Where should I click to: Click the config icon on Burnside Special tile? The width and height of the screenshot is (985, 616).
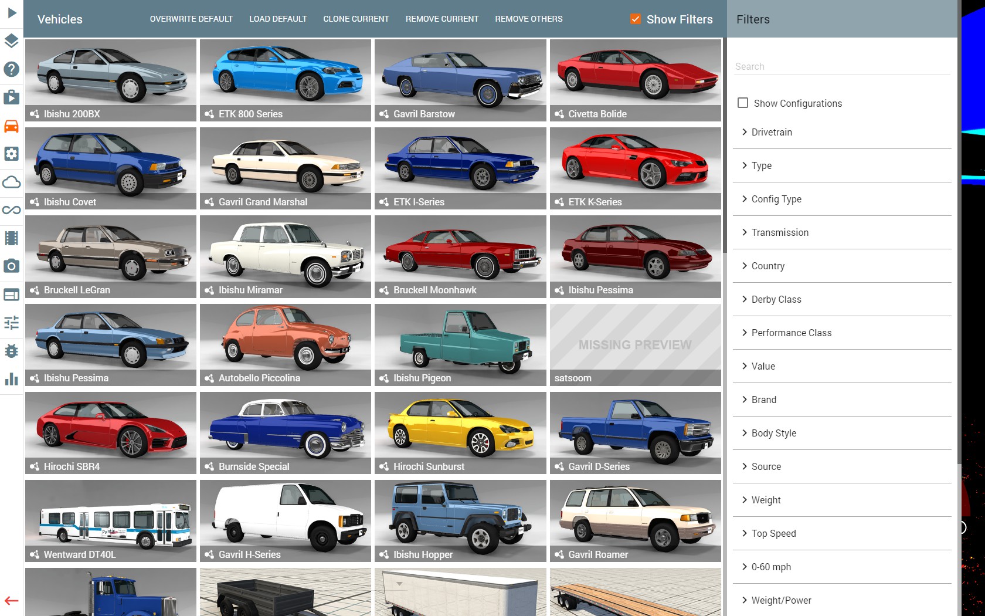pyautogui.click(x=209, y=466)
